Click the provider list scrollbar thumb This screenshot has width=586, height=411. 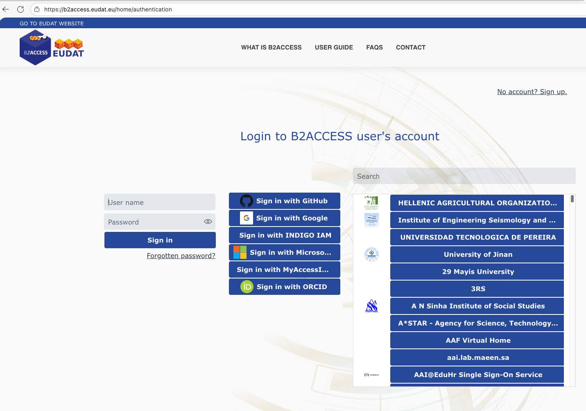pos(572,199)
